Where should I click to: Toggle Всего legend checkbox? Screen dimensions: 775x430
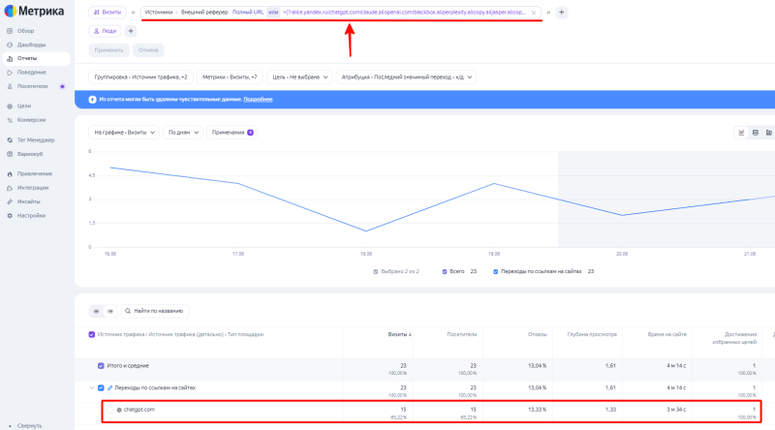pos(445,271)
